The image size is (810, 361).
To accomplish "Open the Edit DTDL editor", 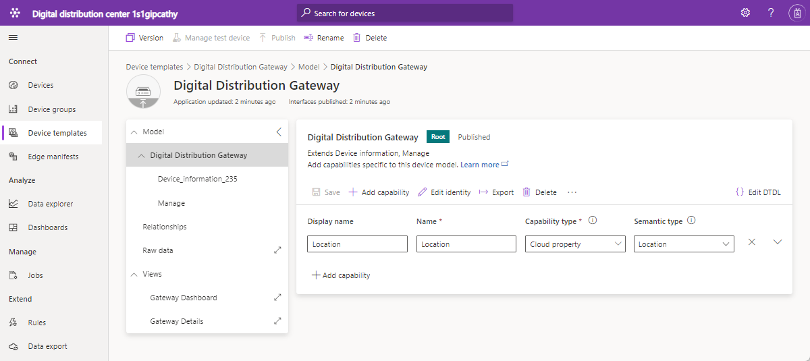I will pos(758,192).
